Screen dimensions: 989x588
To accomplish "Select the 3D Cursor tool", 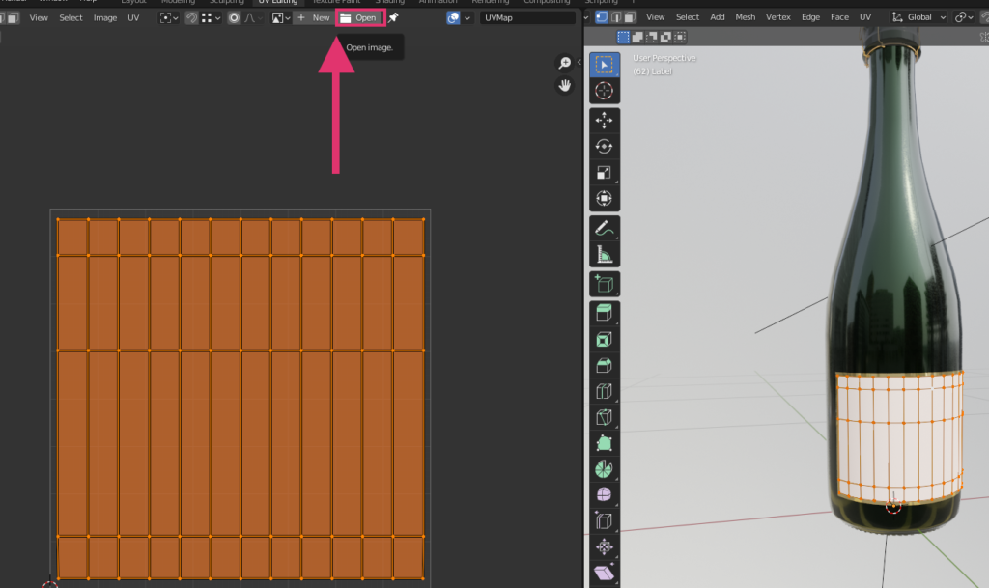I will point(605,91).
